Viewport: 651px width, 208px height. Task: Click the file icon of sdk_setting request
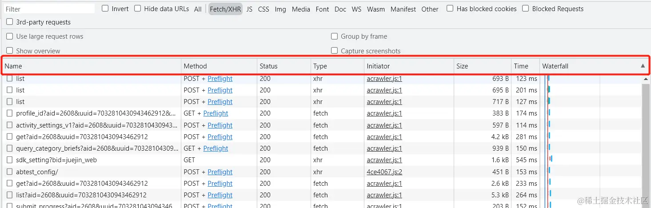[x=10, y=160]
